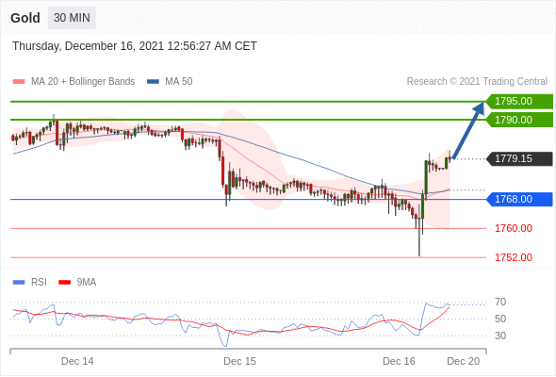Click the Dec 15 date marker
This screenshot has height=377, width=556.
(239, 361)
